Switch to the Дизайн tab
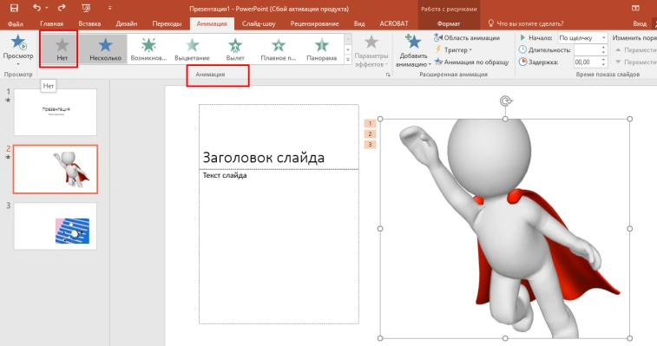 (126, 23)
